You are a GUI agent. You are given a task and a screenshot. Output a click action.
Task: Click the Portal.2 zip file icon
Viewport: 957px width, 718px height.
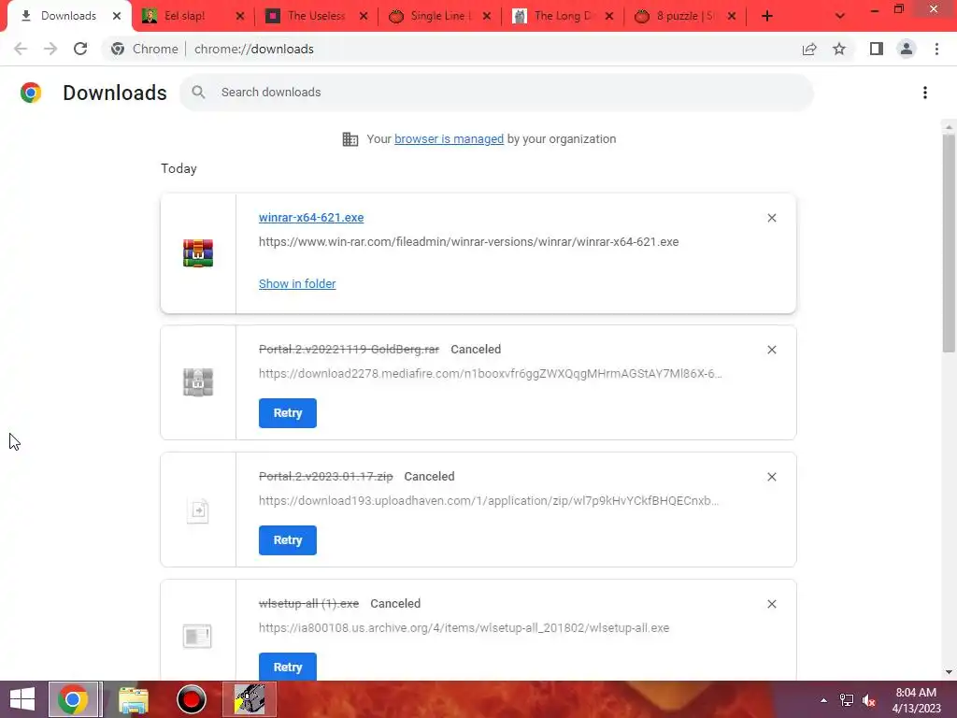198,510
